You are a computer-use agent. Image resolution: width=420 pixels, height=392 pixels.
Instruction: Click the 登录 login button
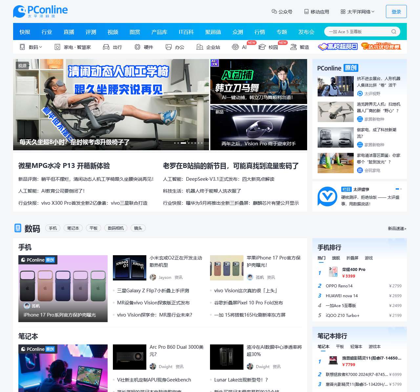pyautogui.click(x=396, y=11)
